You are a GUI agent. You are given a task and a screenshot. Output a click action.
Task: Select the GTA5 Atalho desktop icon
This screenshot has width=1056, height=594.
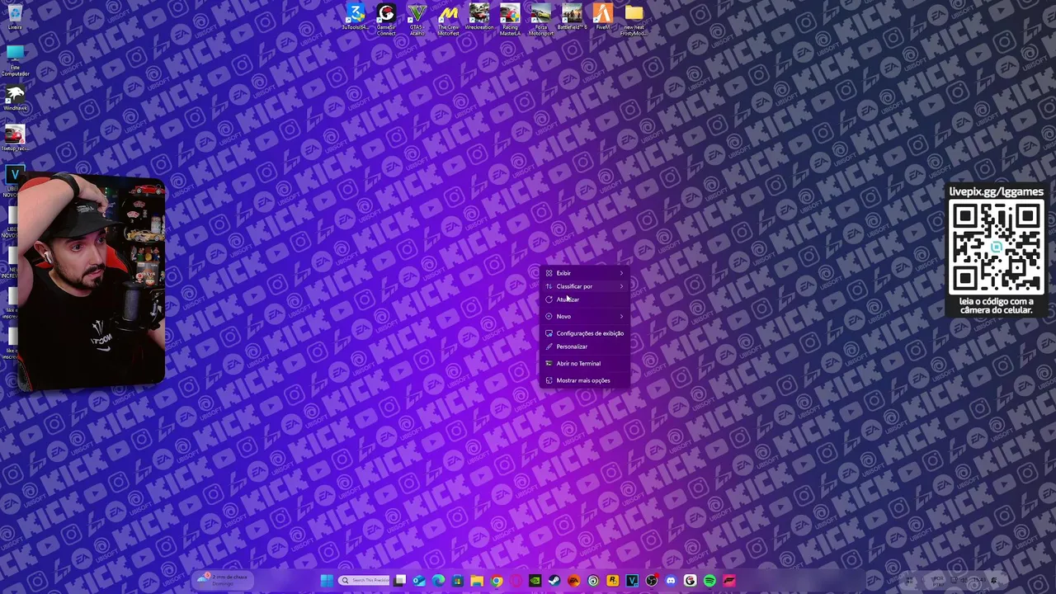point(417,18)
